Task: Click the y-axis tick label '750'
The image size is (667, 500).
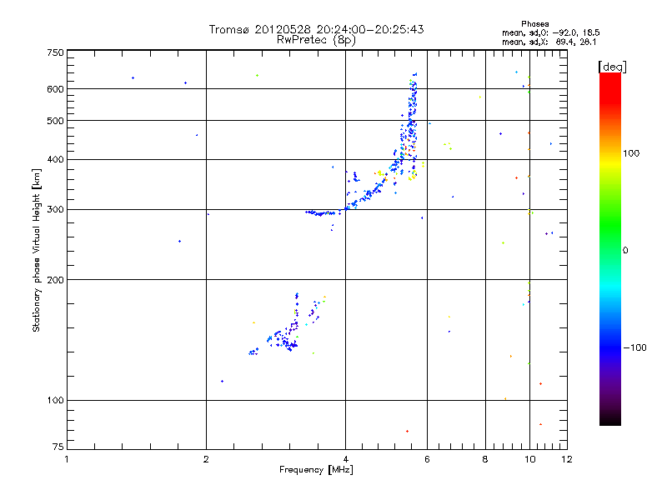Action: pos(55,52)
